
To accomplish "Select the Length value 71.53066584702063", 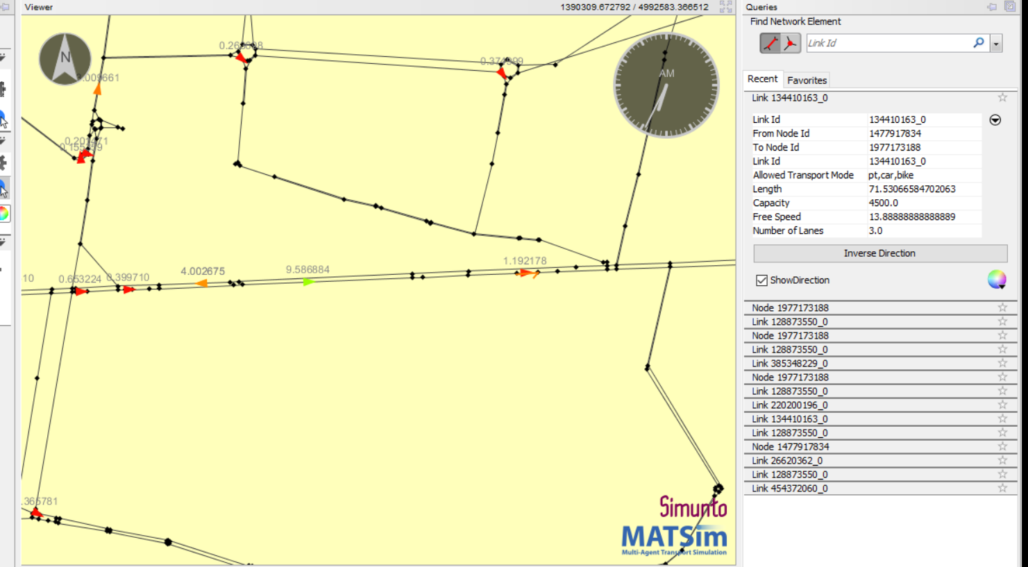I will tap(911, 189).
